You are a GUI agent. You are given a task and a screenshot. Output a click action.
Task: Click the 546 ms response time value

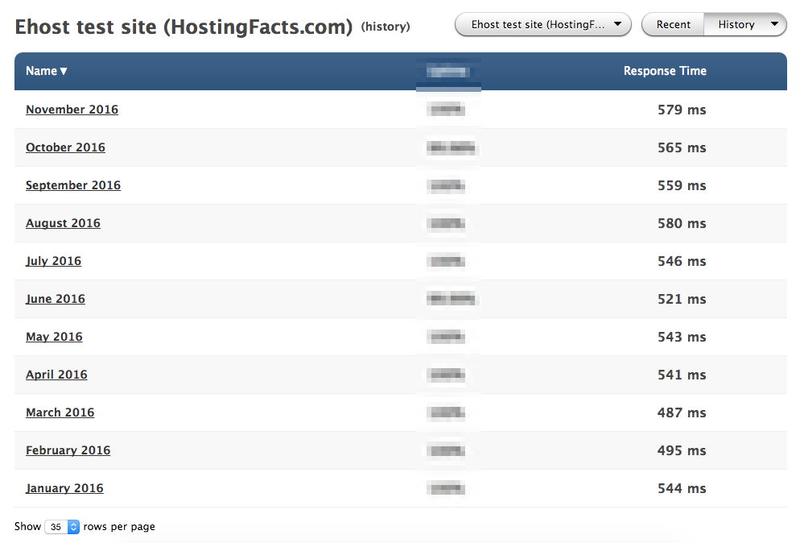pyautogui.click(x=682, y=261)
